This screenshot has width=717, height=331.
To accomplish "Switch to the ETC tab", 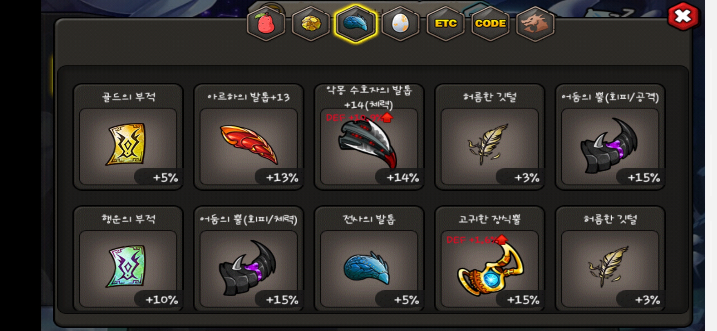I will [x=446, y=24].
